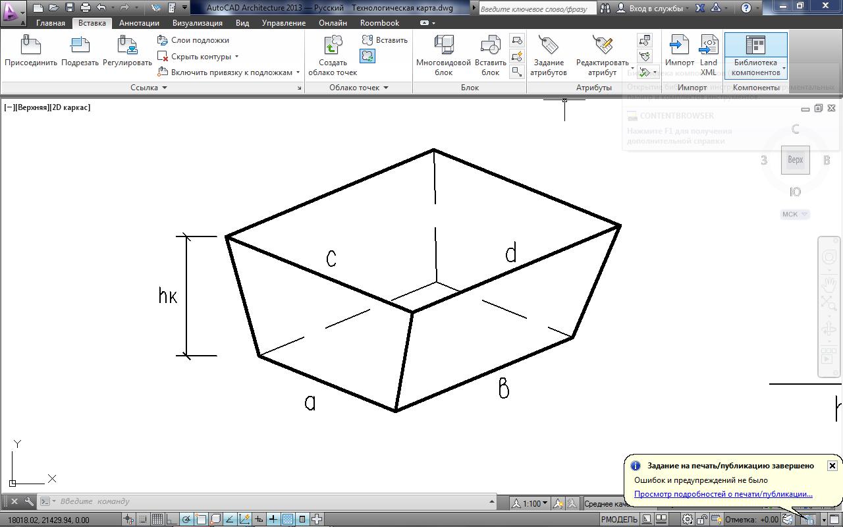Screen dimensions: 843x527
Task: Open Просмотр подробностей о печати/публикации link
Action: point(723,494)
